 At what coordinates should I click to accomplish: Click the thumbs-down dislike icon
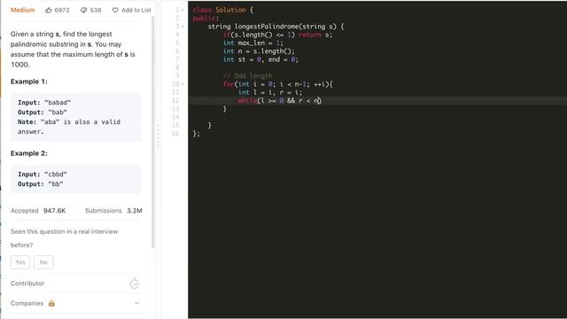pyautogui.click(x=83, y=11)
